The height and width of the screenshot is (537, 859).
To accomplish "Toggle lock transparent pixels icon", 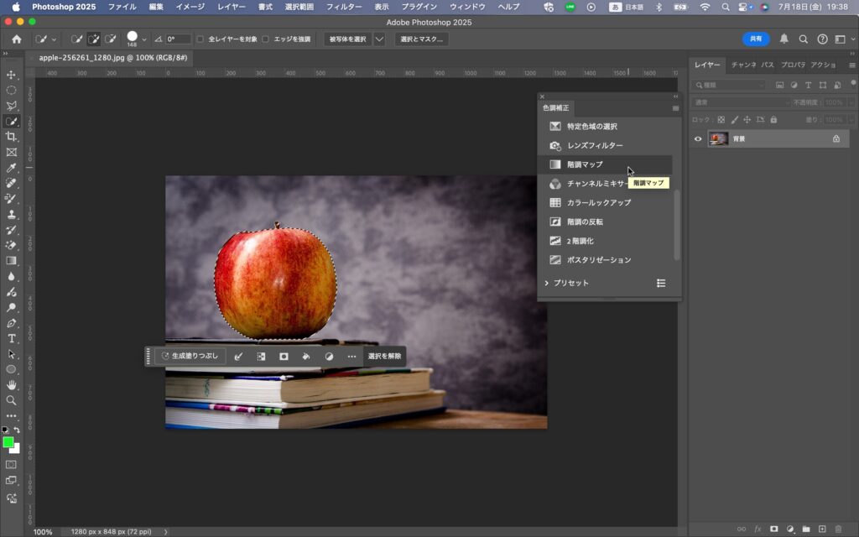I will coord(721,119).
